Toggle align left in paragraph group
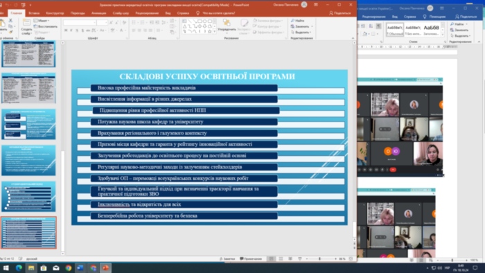Image resolution: width=485 pixels, height=273 pixels. tap(134, 30)
